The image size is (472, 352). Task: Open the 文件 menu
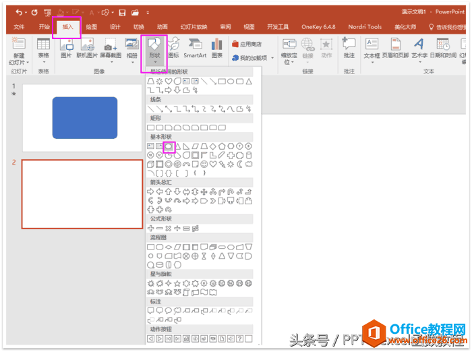[19, 27]
